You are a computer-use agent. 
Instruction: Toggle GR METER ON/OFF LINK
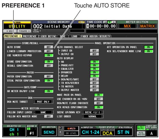click(49, 91)
